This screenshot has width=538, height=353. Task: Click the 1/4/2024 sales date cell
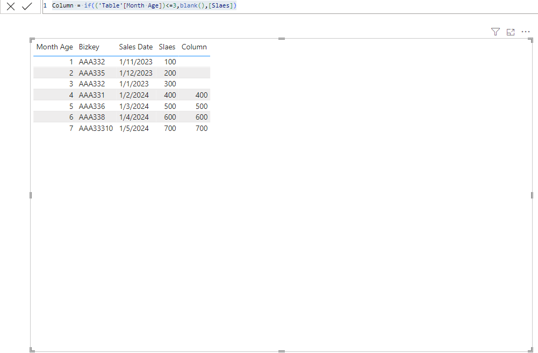click(x=134, y=117)
